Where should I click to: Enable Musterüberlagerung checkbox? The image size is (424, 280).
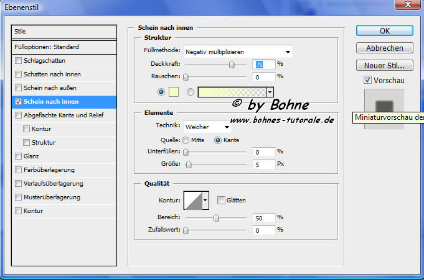tap(18, 197)
